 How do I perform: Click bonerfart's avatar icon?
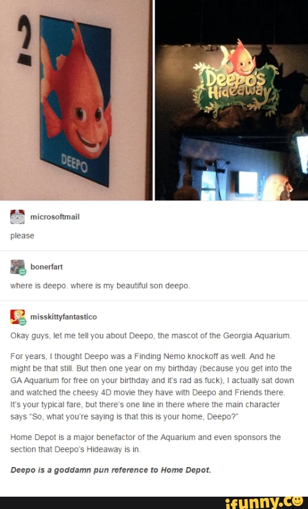[17, 267]
